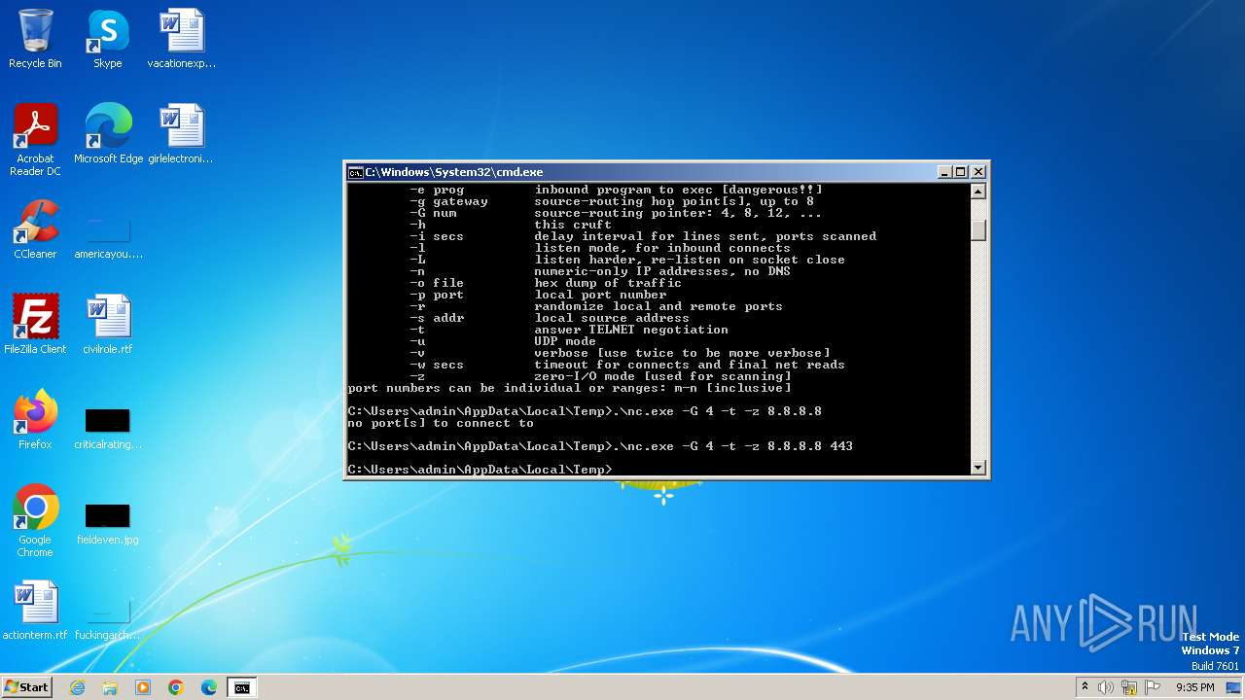Click the 'listen harder, re-listen on socket close' line

coord(690,260)
